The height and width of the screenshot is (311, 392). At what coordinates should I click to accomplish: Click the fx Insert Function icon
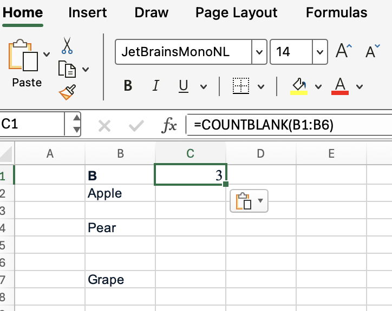(x=169, y=125)
